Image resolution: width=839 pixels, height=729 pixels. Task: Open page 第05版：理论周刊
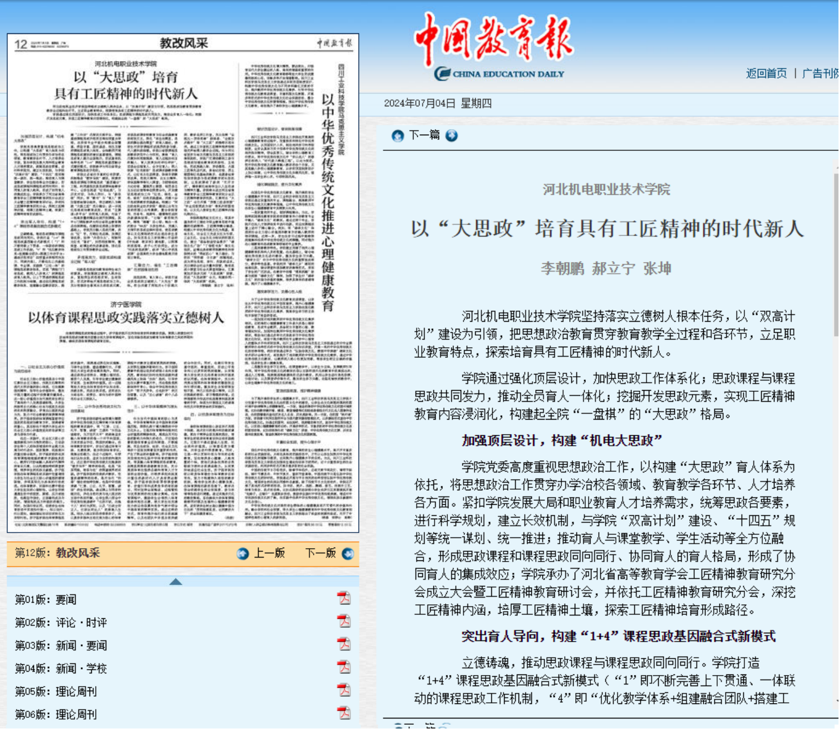[x=56, y=692]
